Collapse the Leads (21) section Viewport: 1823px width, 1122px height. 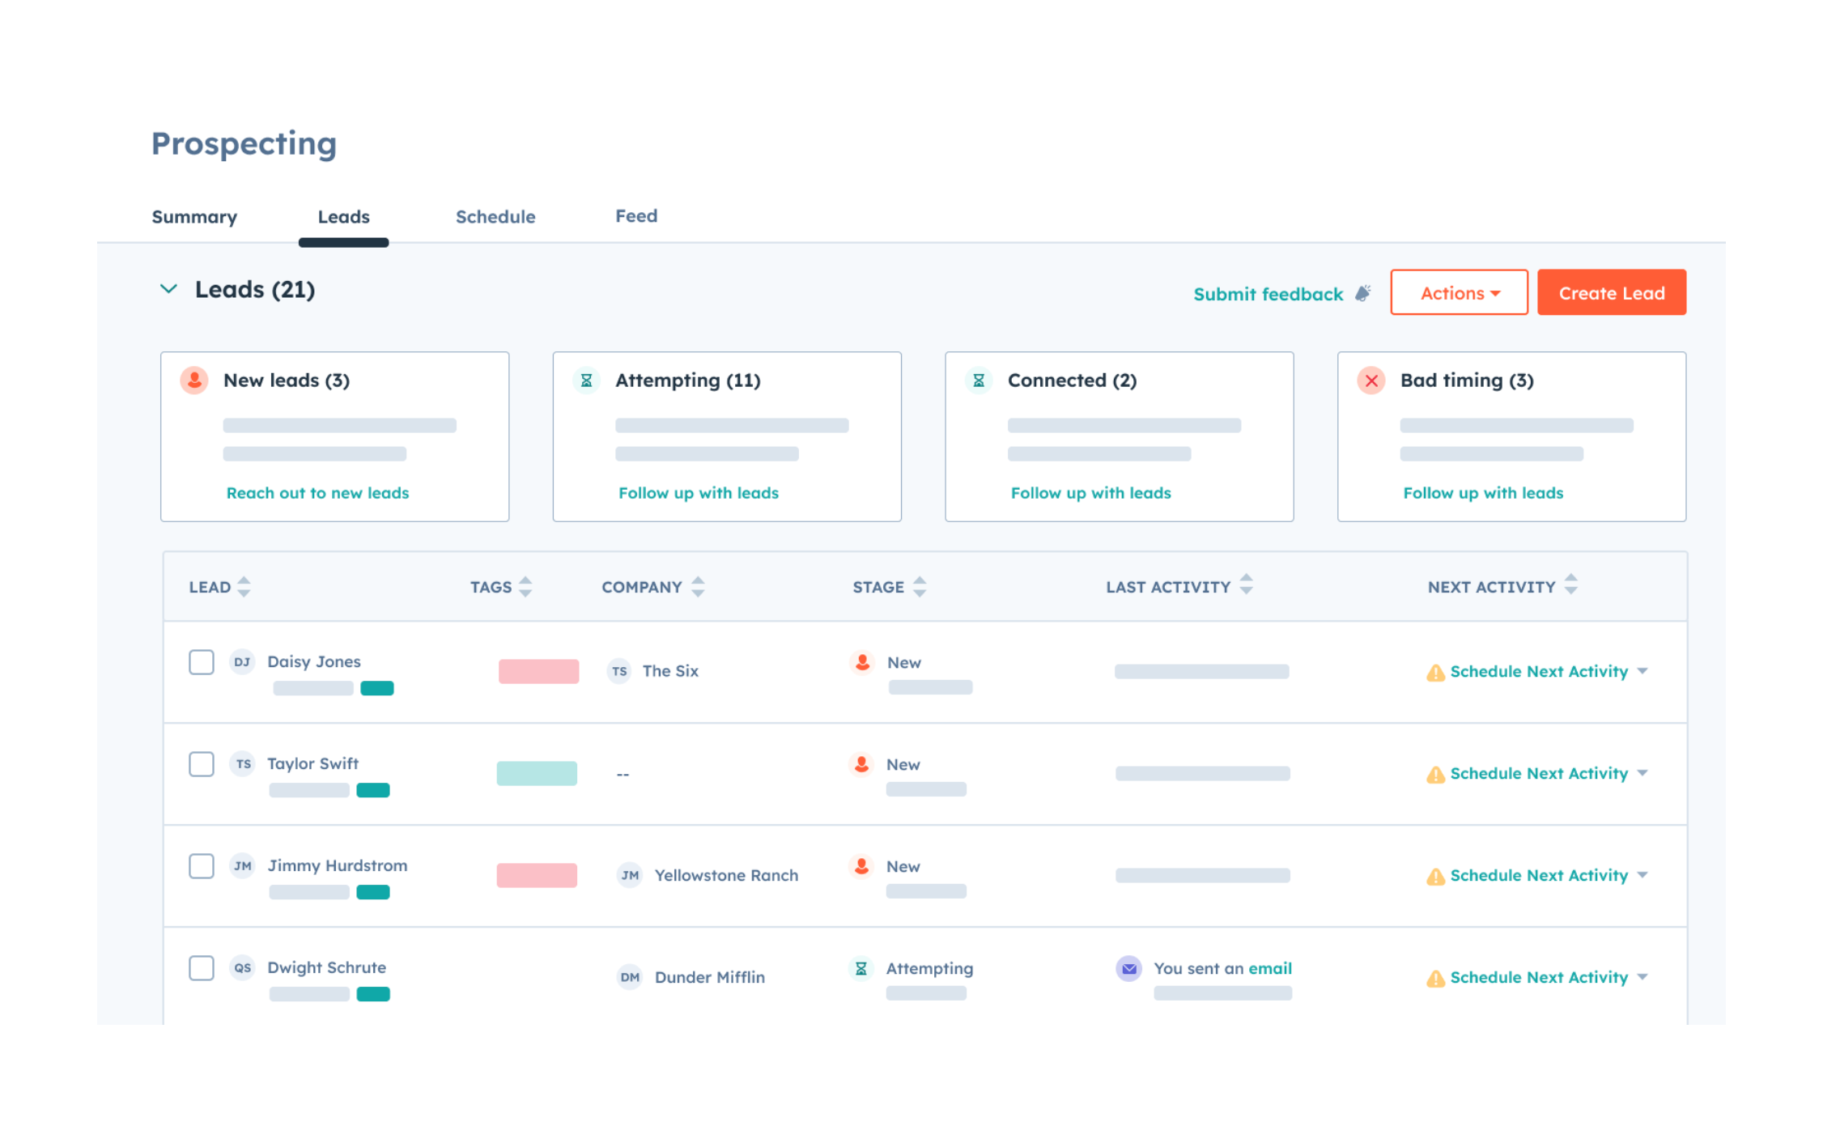click(x=168, y=289)
